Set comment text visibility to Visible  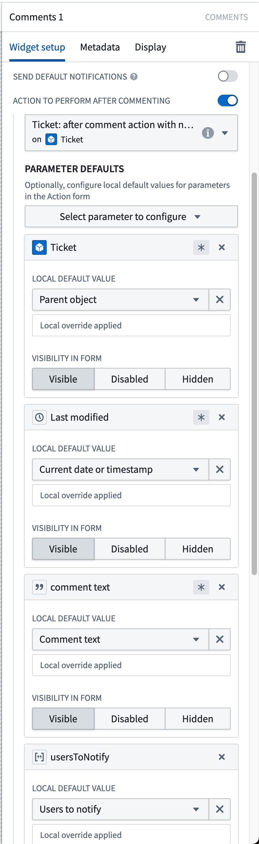[x=63, y=719]
